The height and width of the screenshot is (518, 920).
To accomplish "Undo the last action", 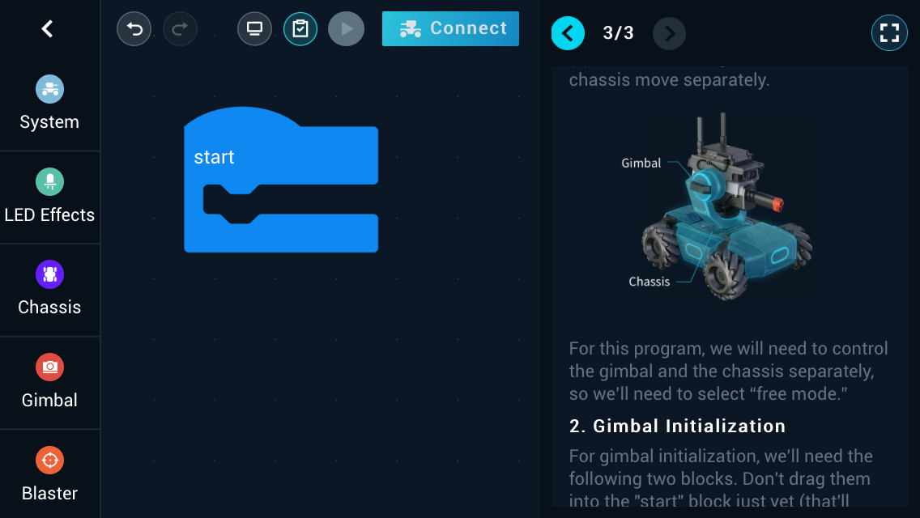I will pos(134,29).
